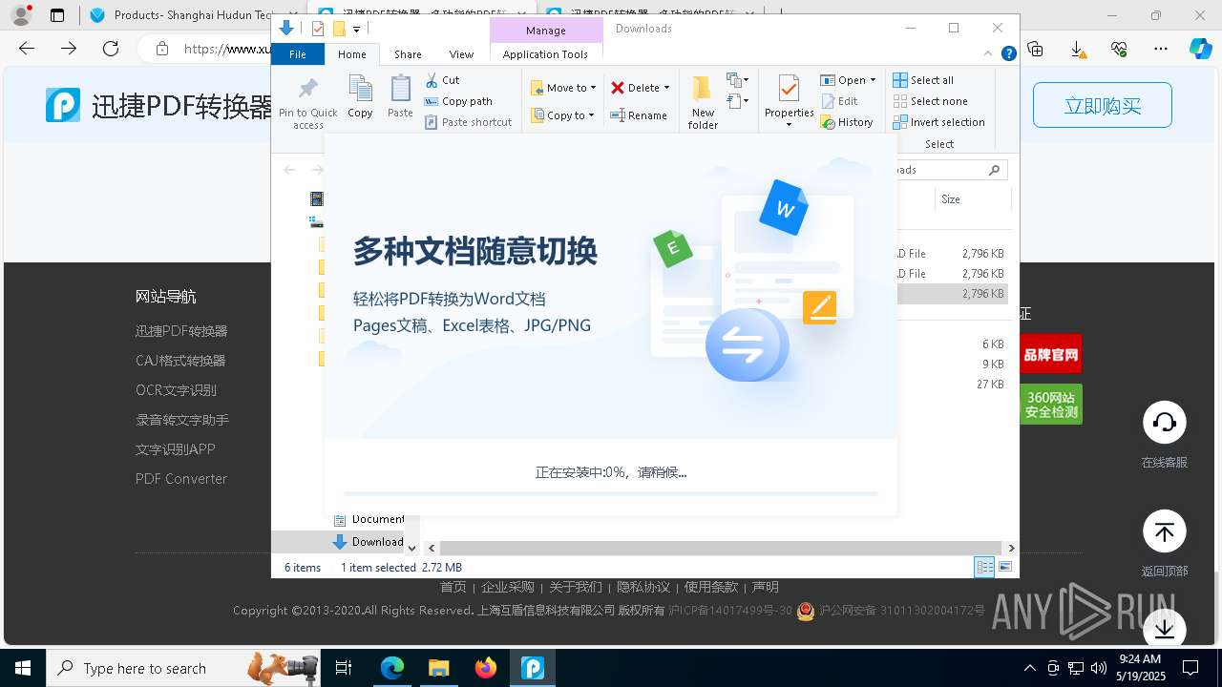The height and width of the screenshot is (687, 1222).
Task: Open CAJ格式转换器 link
Action: click(180, 361)
